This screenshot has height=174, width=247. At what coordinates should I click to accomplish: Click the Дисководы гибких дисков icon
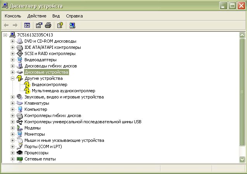[x=20, y=66]
